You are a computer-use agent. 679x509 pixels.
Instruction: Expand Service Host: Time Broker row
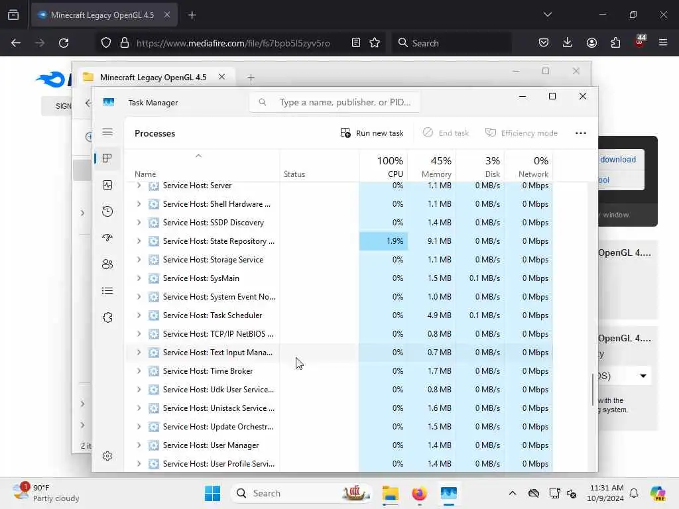(x=139, y=371)
